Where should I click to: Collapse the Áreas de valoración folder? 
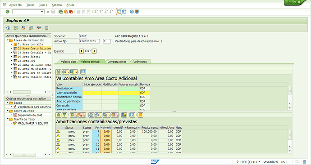8,40
